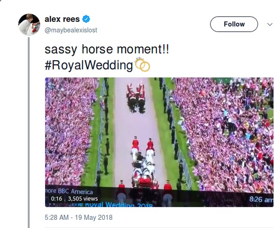Click the blue verified badge

pos(86,19)
